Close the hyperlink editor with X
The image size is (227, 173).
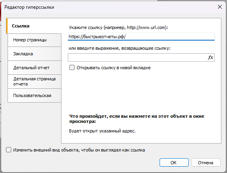(x=220, y=7)
